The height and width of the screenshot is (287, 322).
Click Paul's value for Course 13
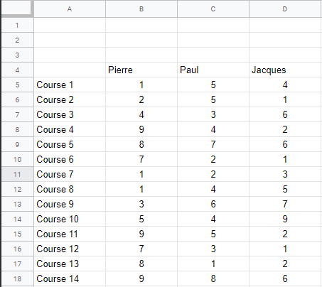click(x=213, y=264)
